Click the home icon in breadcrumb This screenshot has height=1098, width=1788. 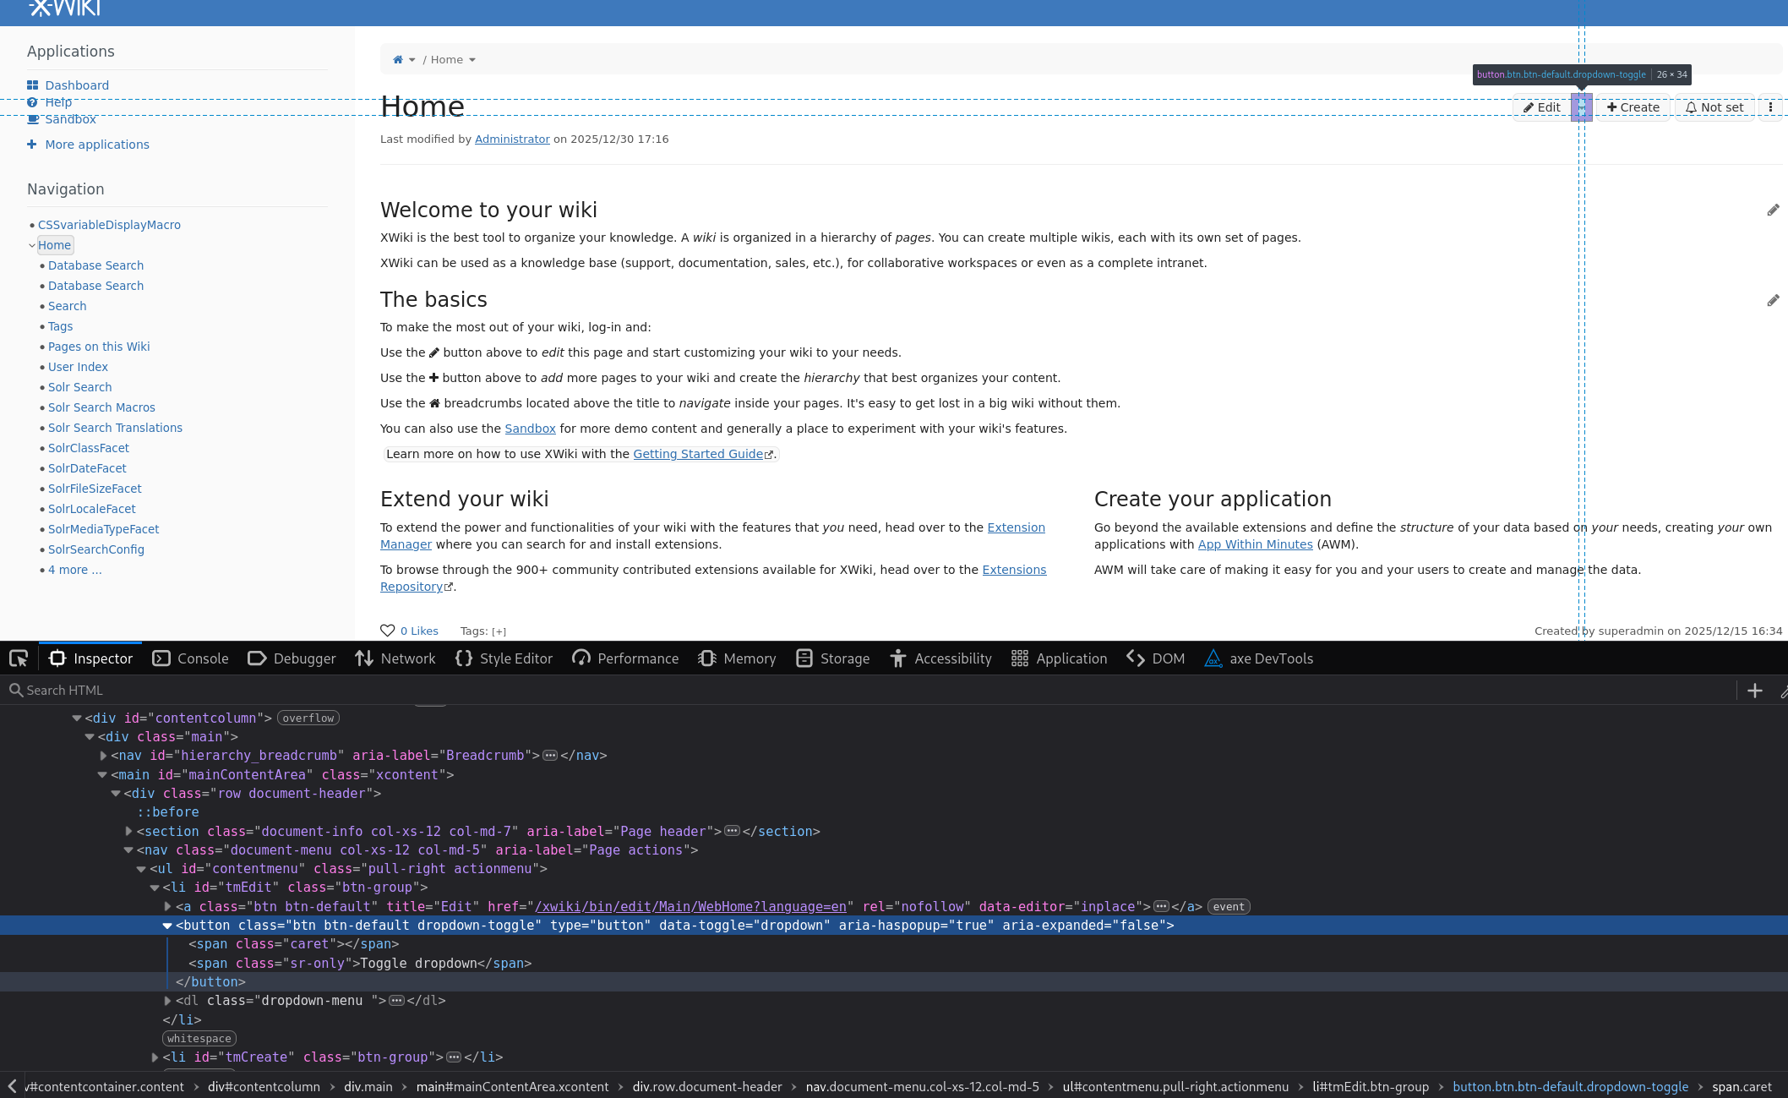point(398,60)
